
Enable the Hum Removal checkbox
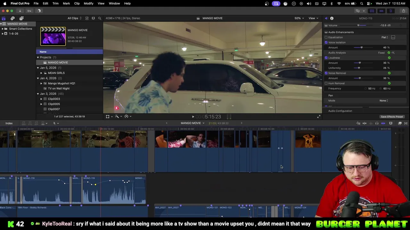(326, 83)
